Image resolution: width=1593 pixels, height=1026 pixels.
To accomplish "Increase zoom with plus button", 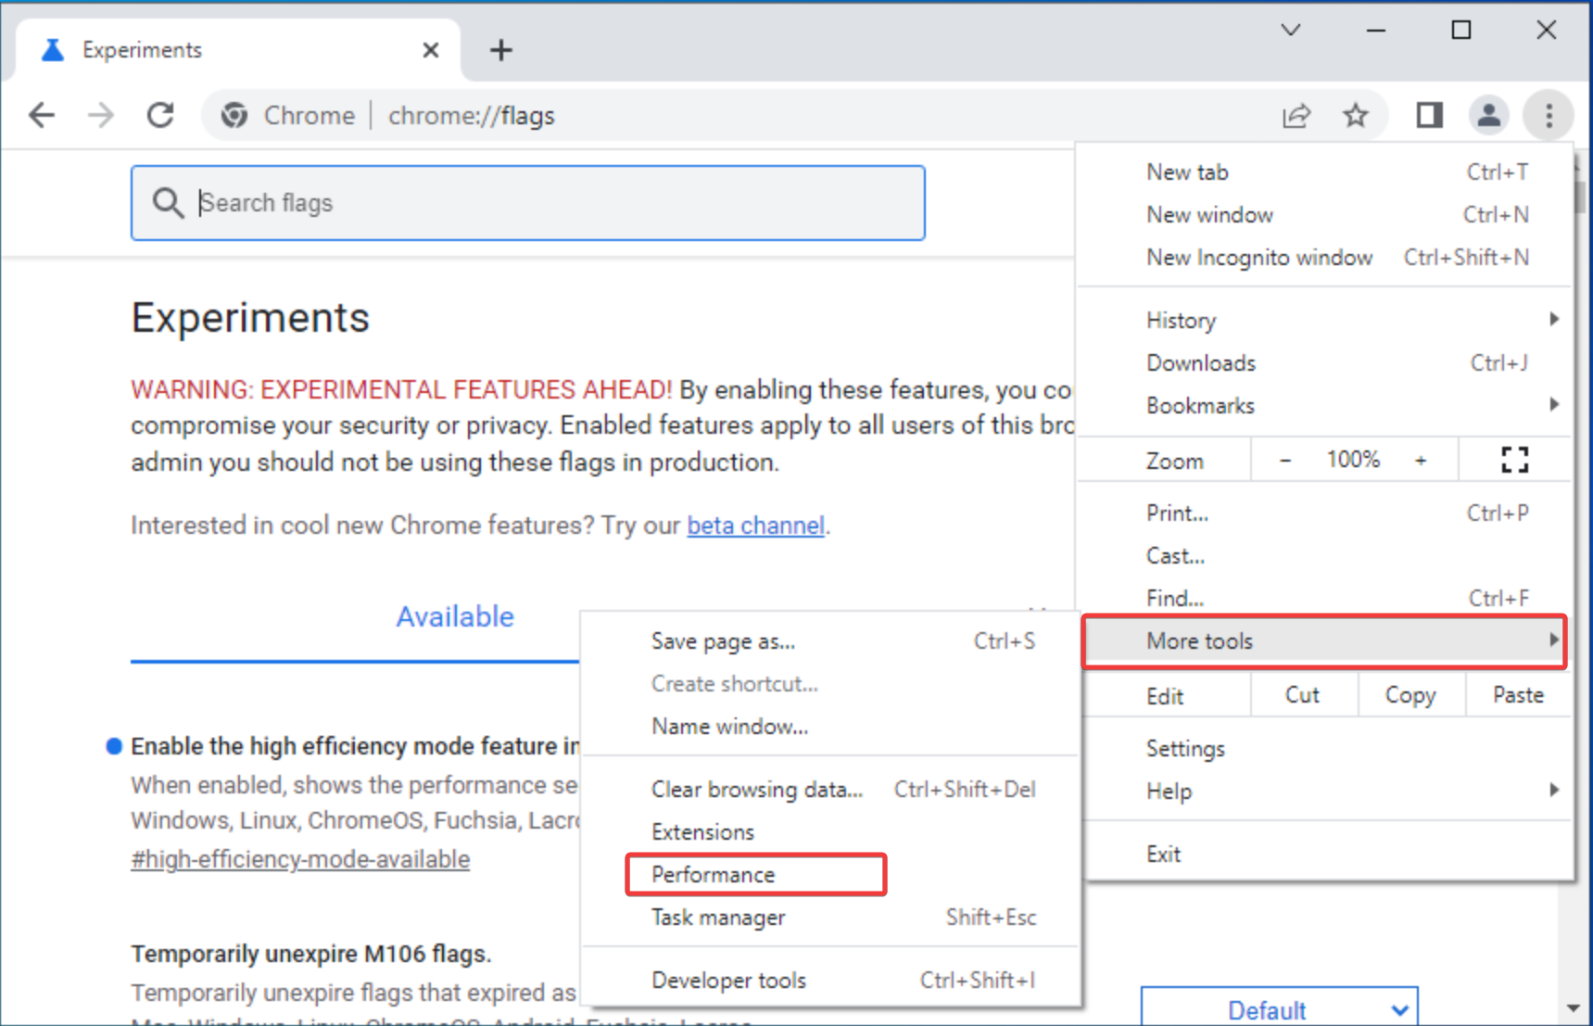I will pos(1421,461).
